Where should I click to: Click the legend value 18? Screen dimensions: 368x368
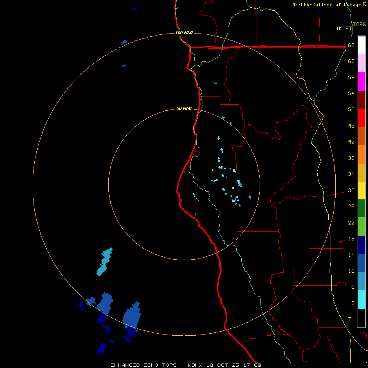(x=351, y=239)
